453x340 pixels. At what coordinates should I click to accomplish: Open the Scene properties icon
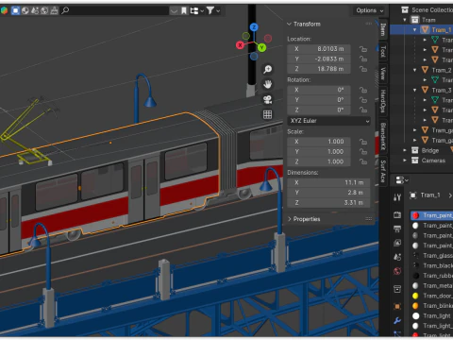pyautogui.click(x=397, y=257)
